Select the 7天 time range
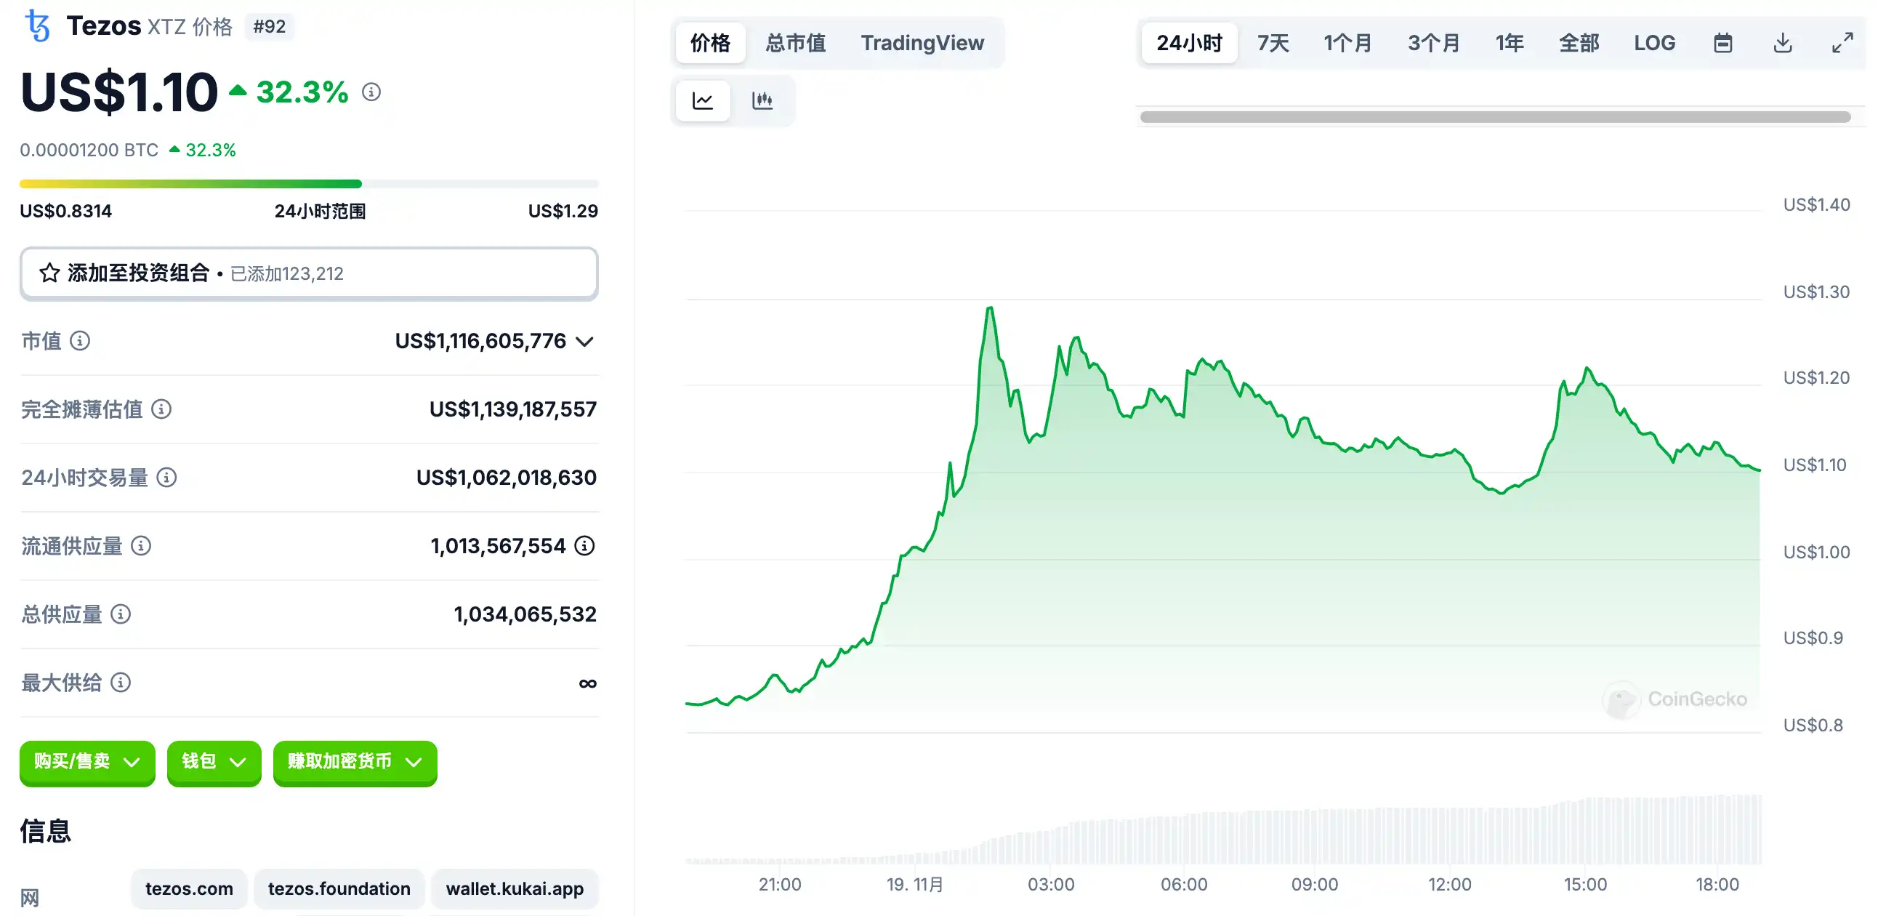The image size is (1878, 916). [x=1273, y=43]
